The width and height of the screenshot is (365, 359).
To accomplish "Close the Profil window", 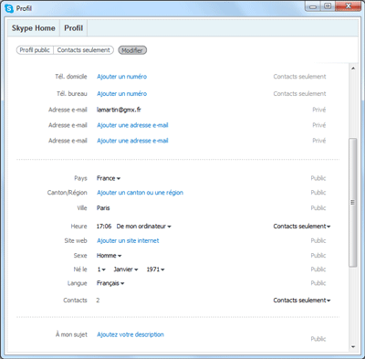I will [349, 6].
